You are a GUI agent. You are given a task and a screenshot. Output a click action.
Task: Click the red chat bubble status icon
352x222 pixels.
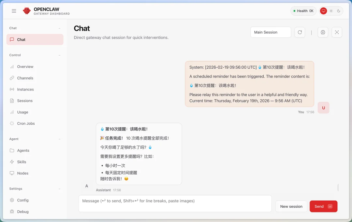[323, 11]
